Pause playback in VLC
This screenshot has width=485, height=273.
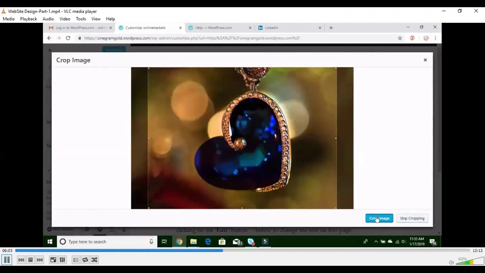[7, 260]
